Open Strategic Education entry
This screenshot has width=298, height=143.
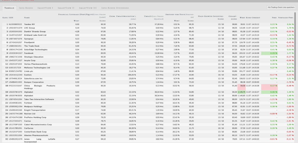click(34, 57)
